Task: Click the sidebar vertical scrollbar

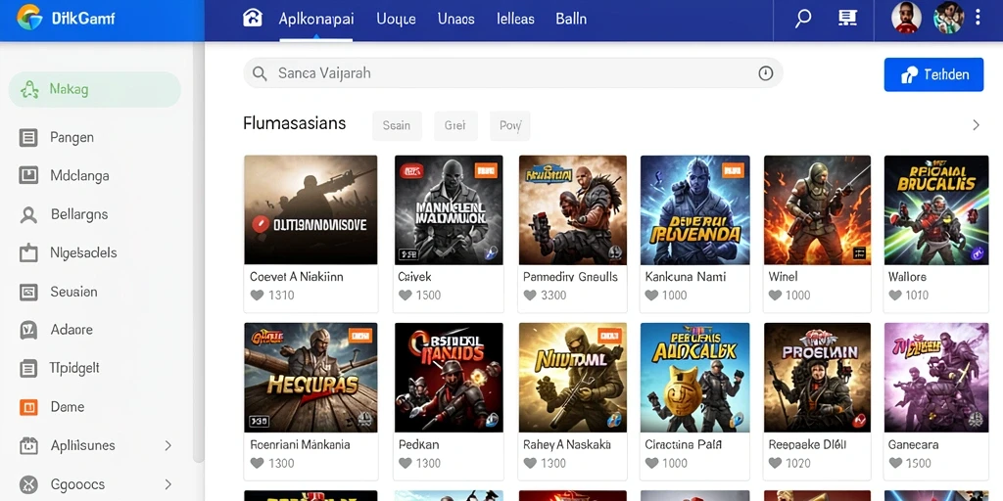Action: coord(198,252)
